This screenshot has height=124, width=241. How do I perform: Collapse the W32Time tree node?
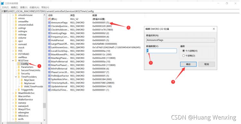[x=13, y=60]
